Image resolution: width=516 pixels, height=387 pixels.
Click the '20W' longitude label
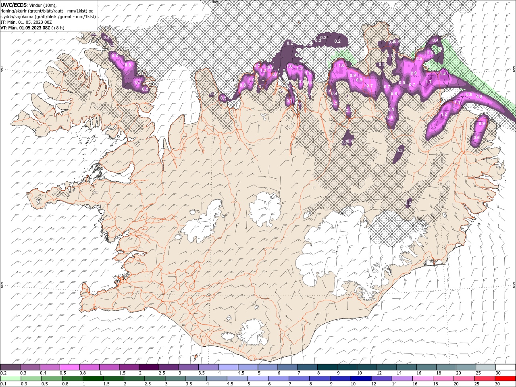pyautogui.click(x=214, y=2)
